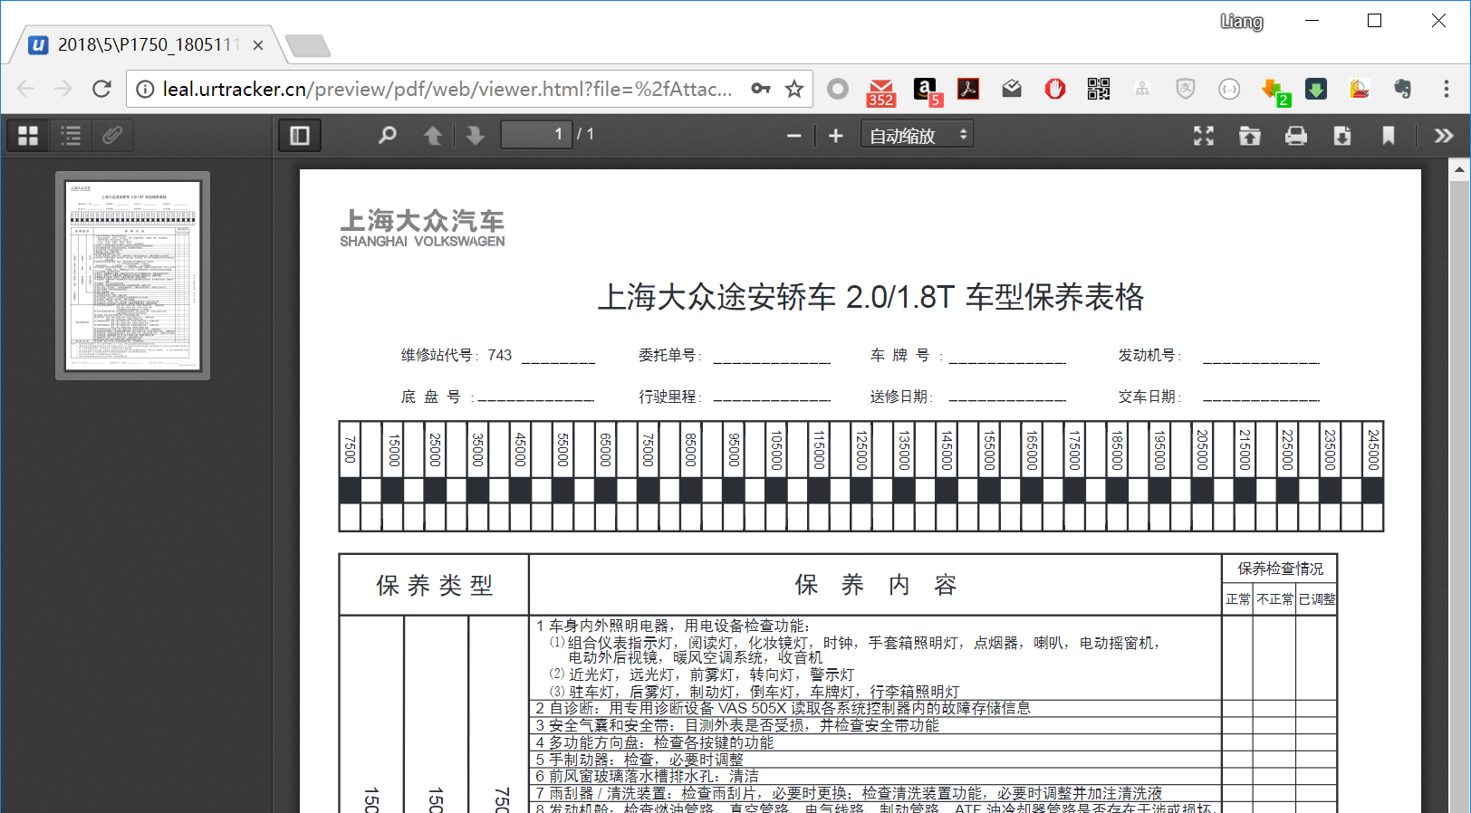The height and width of the screenshot is (813, 1471).
Task: Click the address bar URL
Action: 447,89
